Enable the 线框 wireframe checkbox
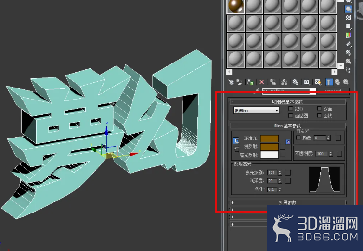 pyautogui.click(x=291, y=108)
